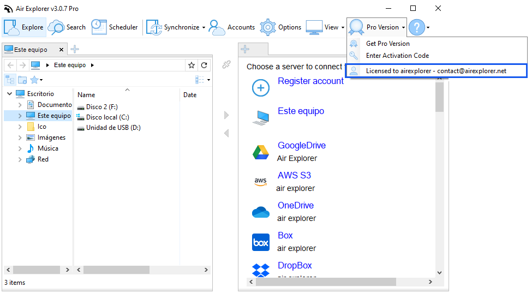Open the Search cloud tool
This screenshot has height=293, width=532.
[67, 27]
